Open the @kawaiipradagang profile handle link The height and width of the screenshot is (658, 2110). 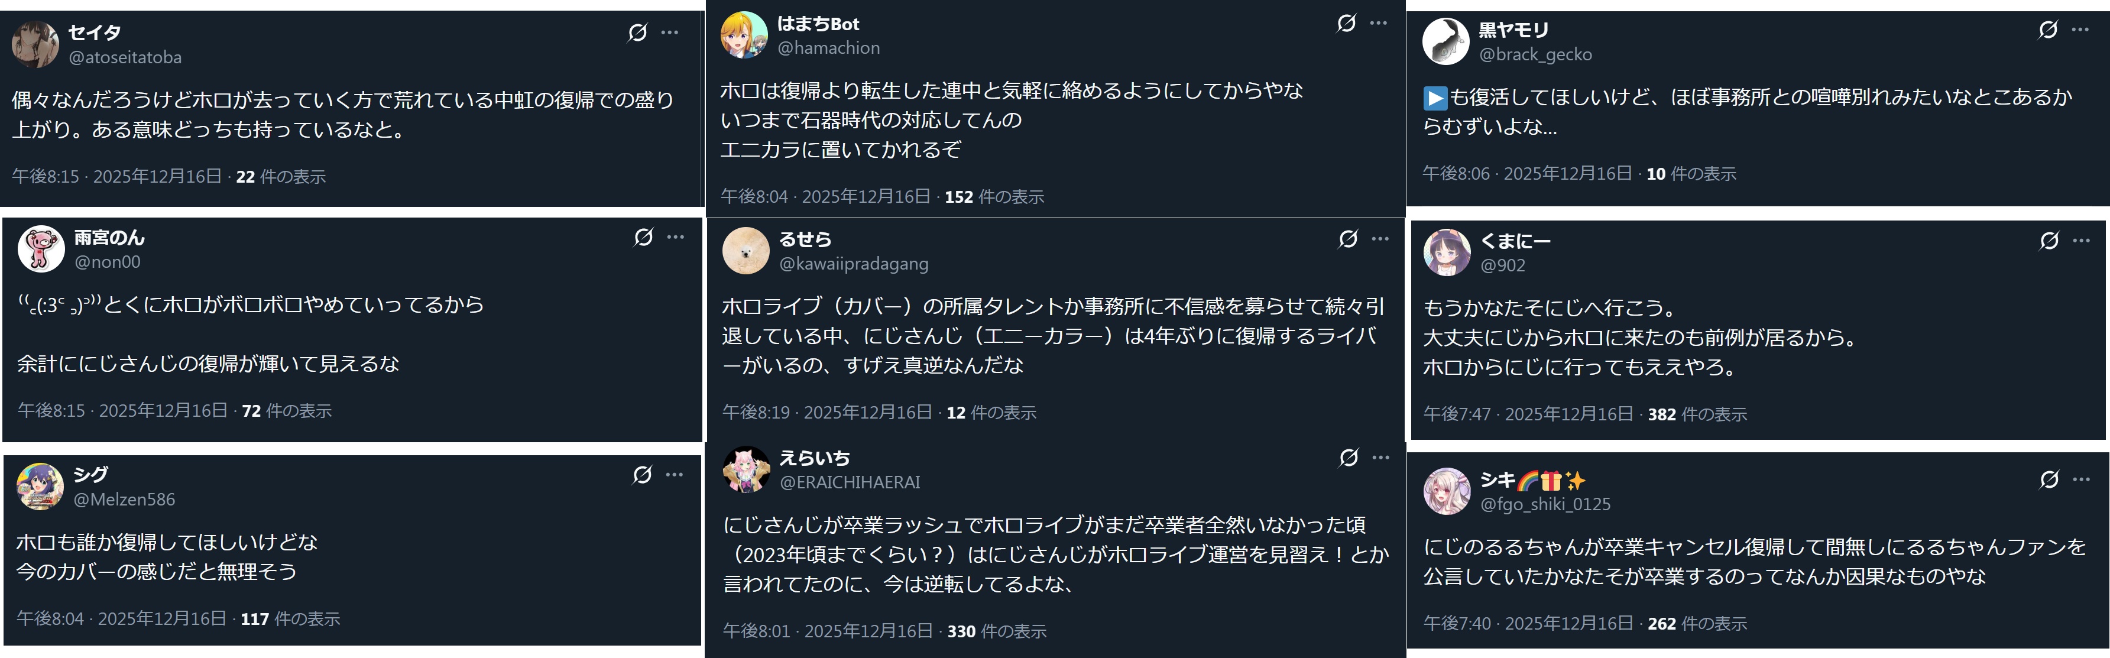(854, 264)
